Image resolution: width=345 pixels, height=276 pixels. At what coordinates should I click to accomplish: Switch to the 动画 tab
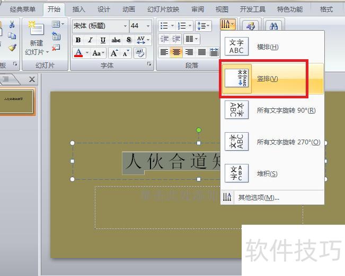coord(129,9)
